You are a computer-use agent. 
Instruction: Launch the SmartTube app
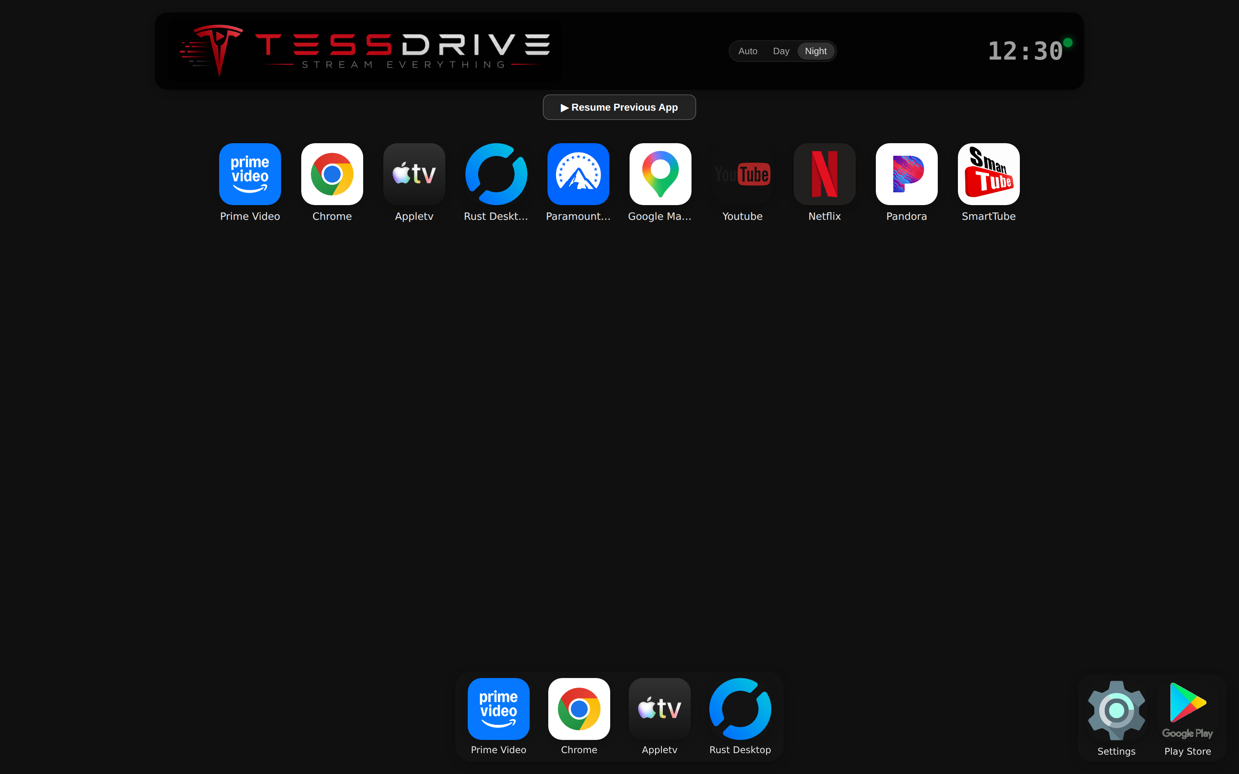coord(988,174)
